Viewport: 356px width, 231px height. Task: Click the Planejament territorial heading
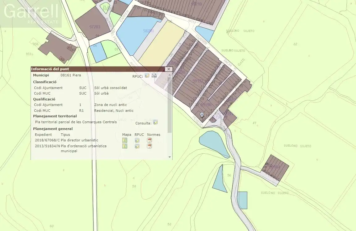pyautogui.click(x=55, y=116)
